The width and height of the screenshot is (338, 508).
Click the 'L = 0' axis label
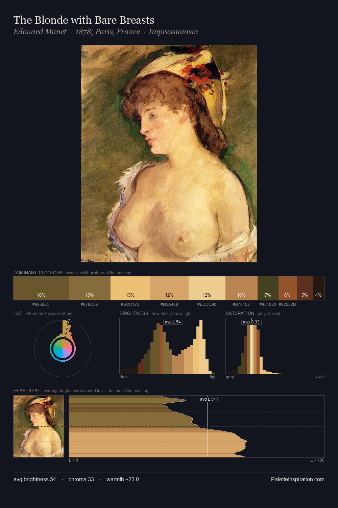coord(73,460)
